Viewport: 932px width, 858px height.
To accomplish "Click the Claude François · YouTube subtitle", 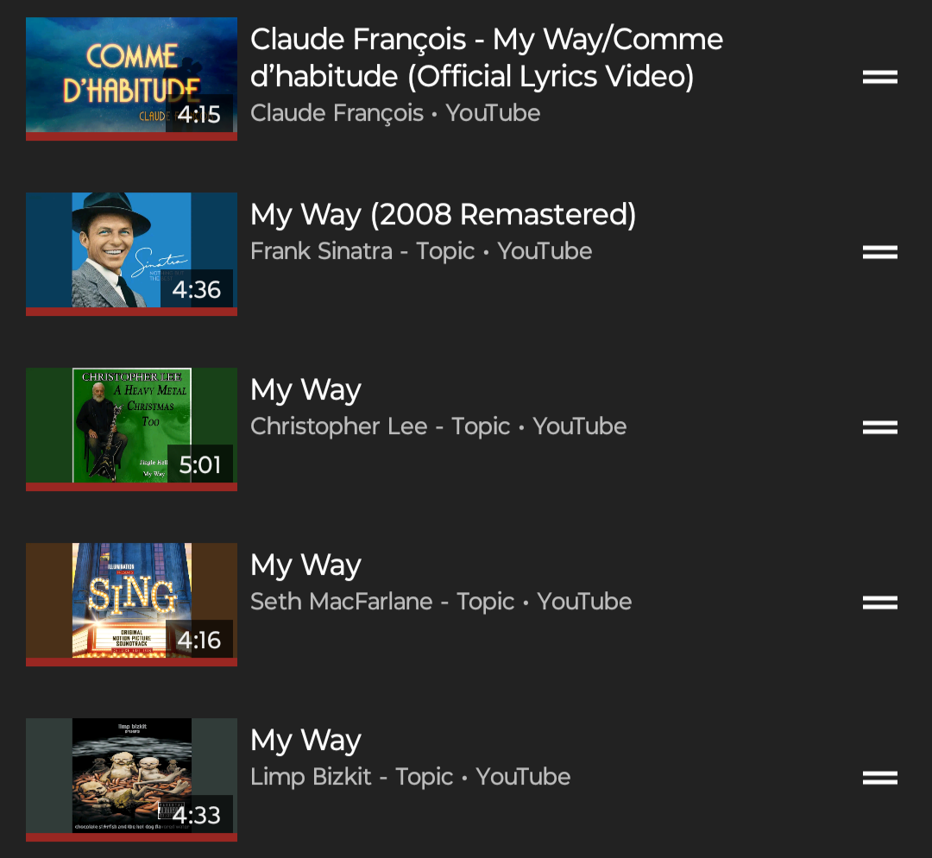I will 395,114.
